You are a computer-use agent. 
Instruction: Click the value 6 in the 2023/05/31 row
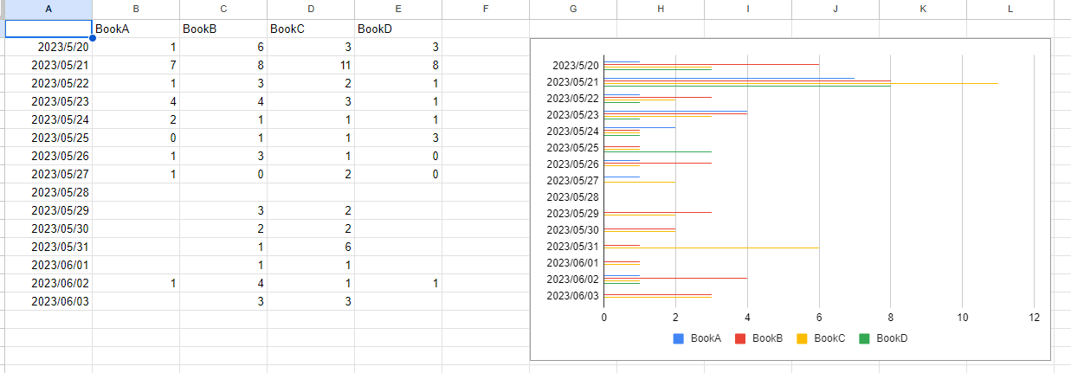click(x=311, y=247)
